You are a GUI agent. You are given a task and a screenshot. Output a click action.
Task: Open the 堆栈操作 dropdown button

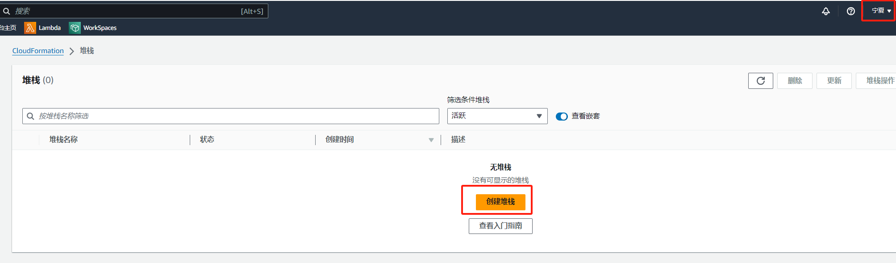[876, 81]
